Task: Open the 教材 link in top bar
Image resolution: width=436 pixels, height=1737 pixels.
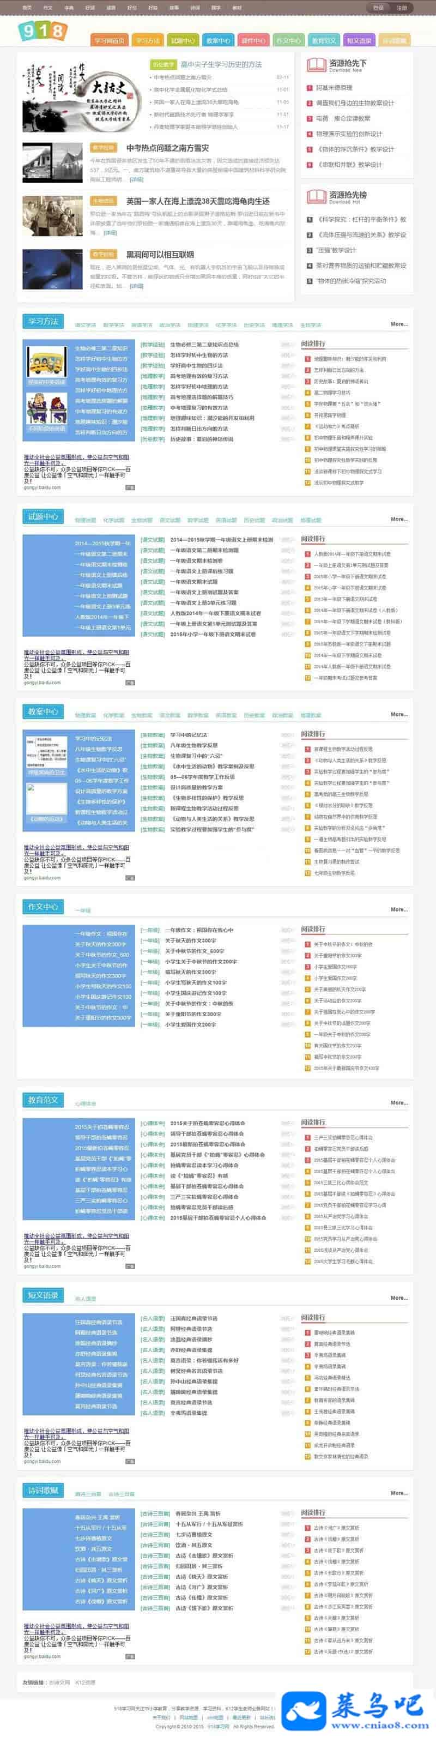Action: click(237, 8)
